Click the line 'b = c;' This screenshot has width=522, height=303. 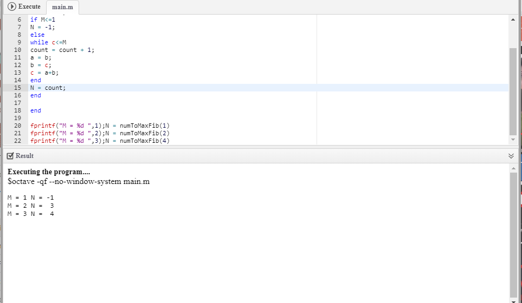pyautogui.click(x=41, y=65)
